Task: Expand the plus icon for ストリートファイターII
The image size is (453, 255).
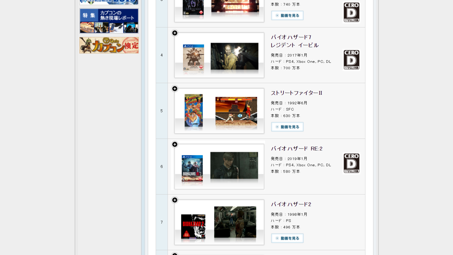Action: (175, 89)
